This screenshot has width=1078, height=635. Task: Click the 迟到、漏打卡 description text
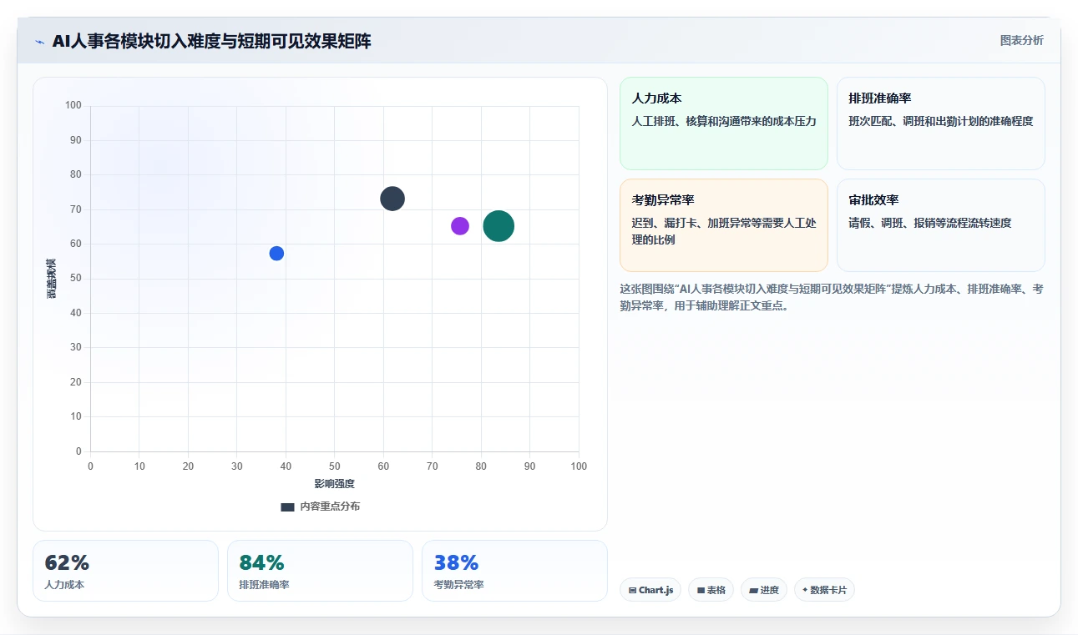click(724, 231)
